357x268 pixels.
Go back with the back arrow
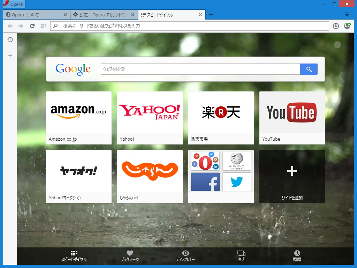(x=10, y=26)
